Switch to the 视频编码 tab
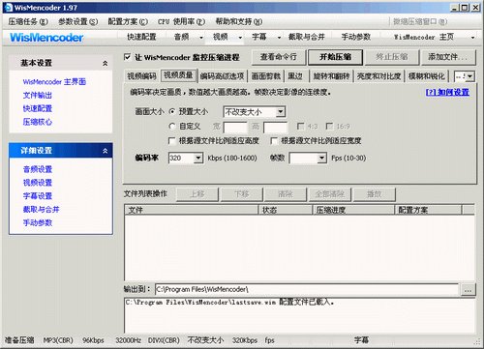The width and height of the screenshot is (484, 349). (x=141, y=76)
